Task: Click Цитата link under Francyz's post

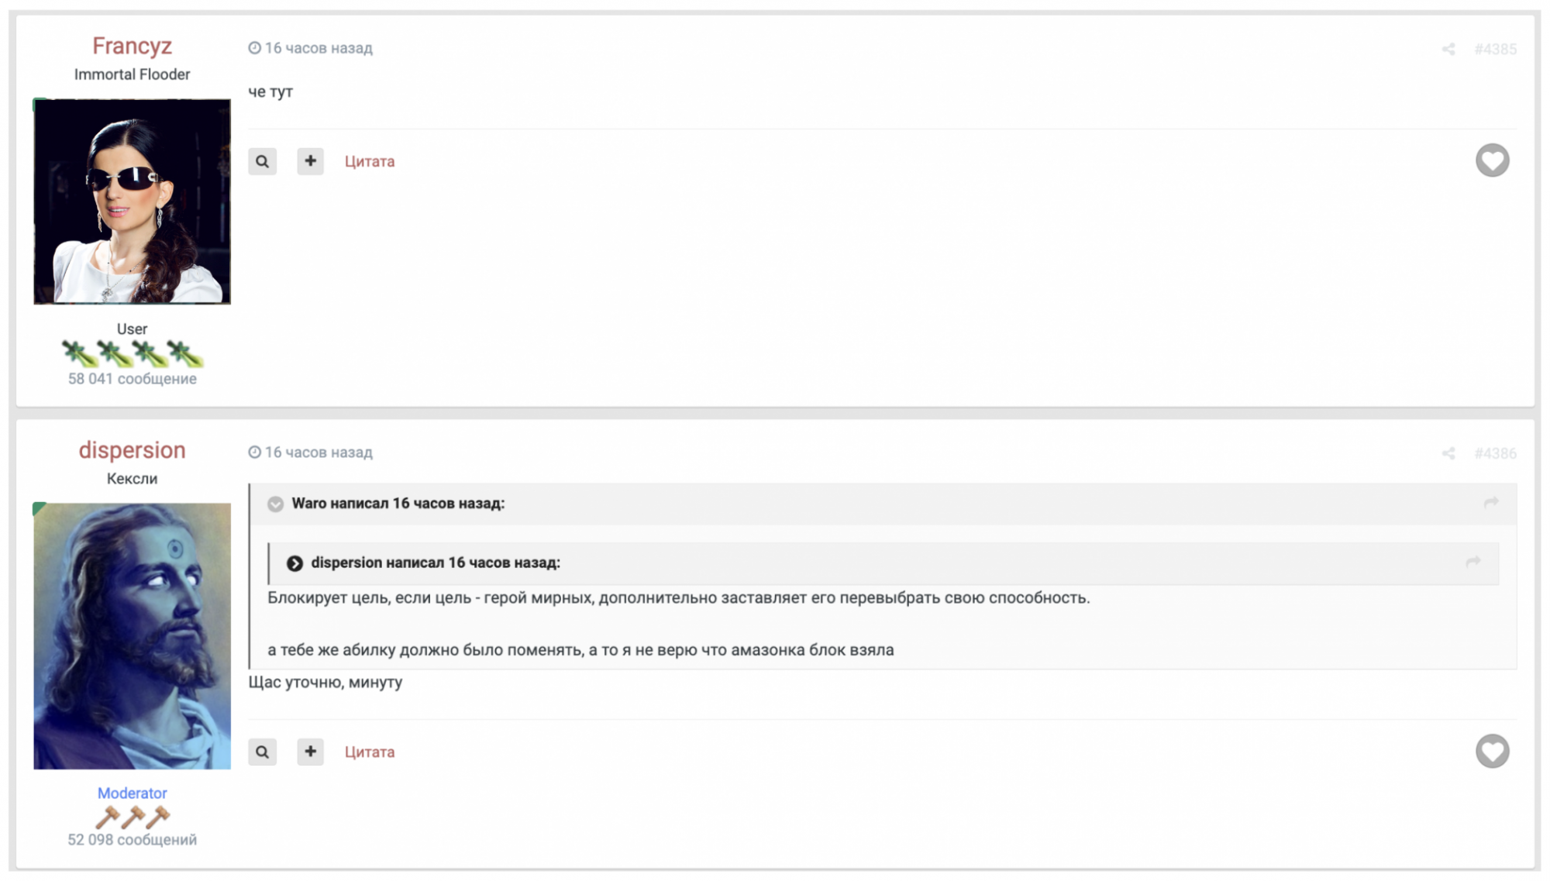Action: [370, 161]
